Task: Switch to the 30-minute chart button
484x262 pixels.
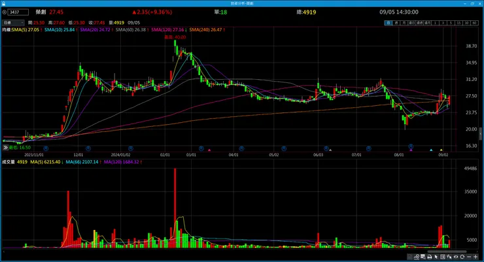Action: [x=466, y=23]
